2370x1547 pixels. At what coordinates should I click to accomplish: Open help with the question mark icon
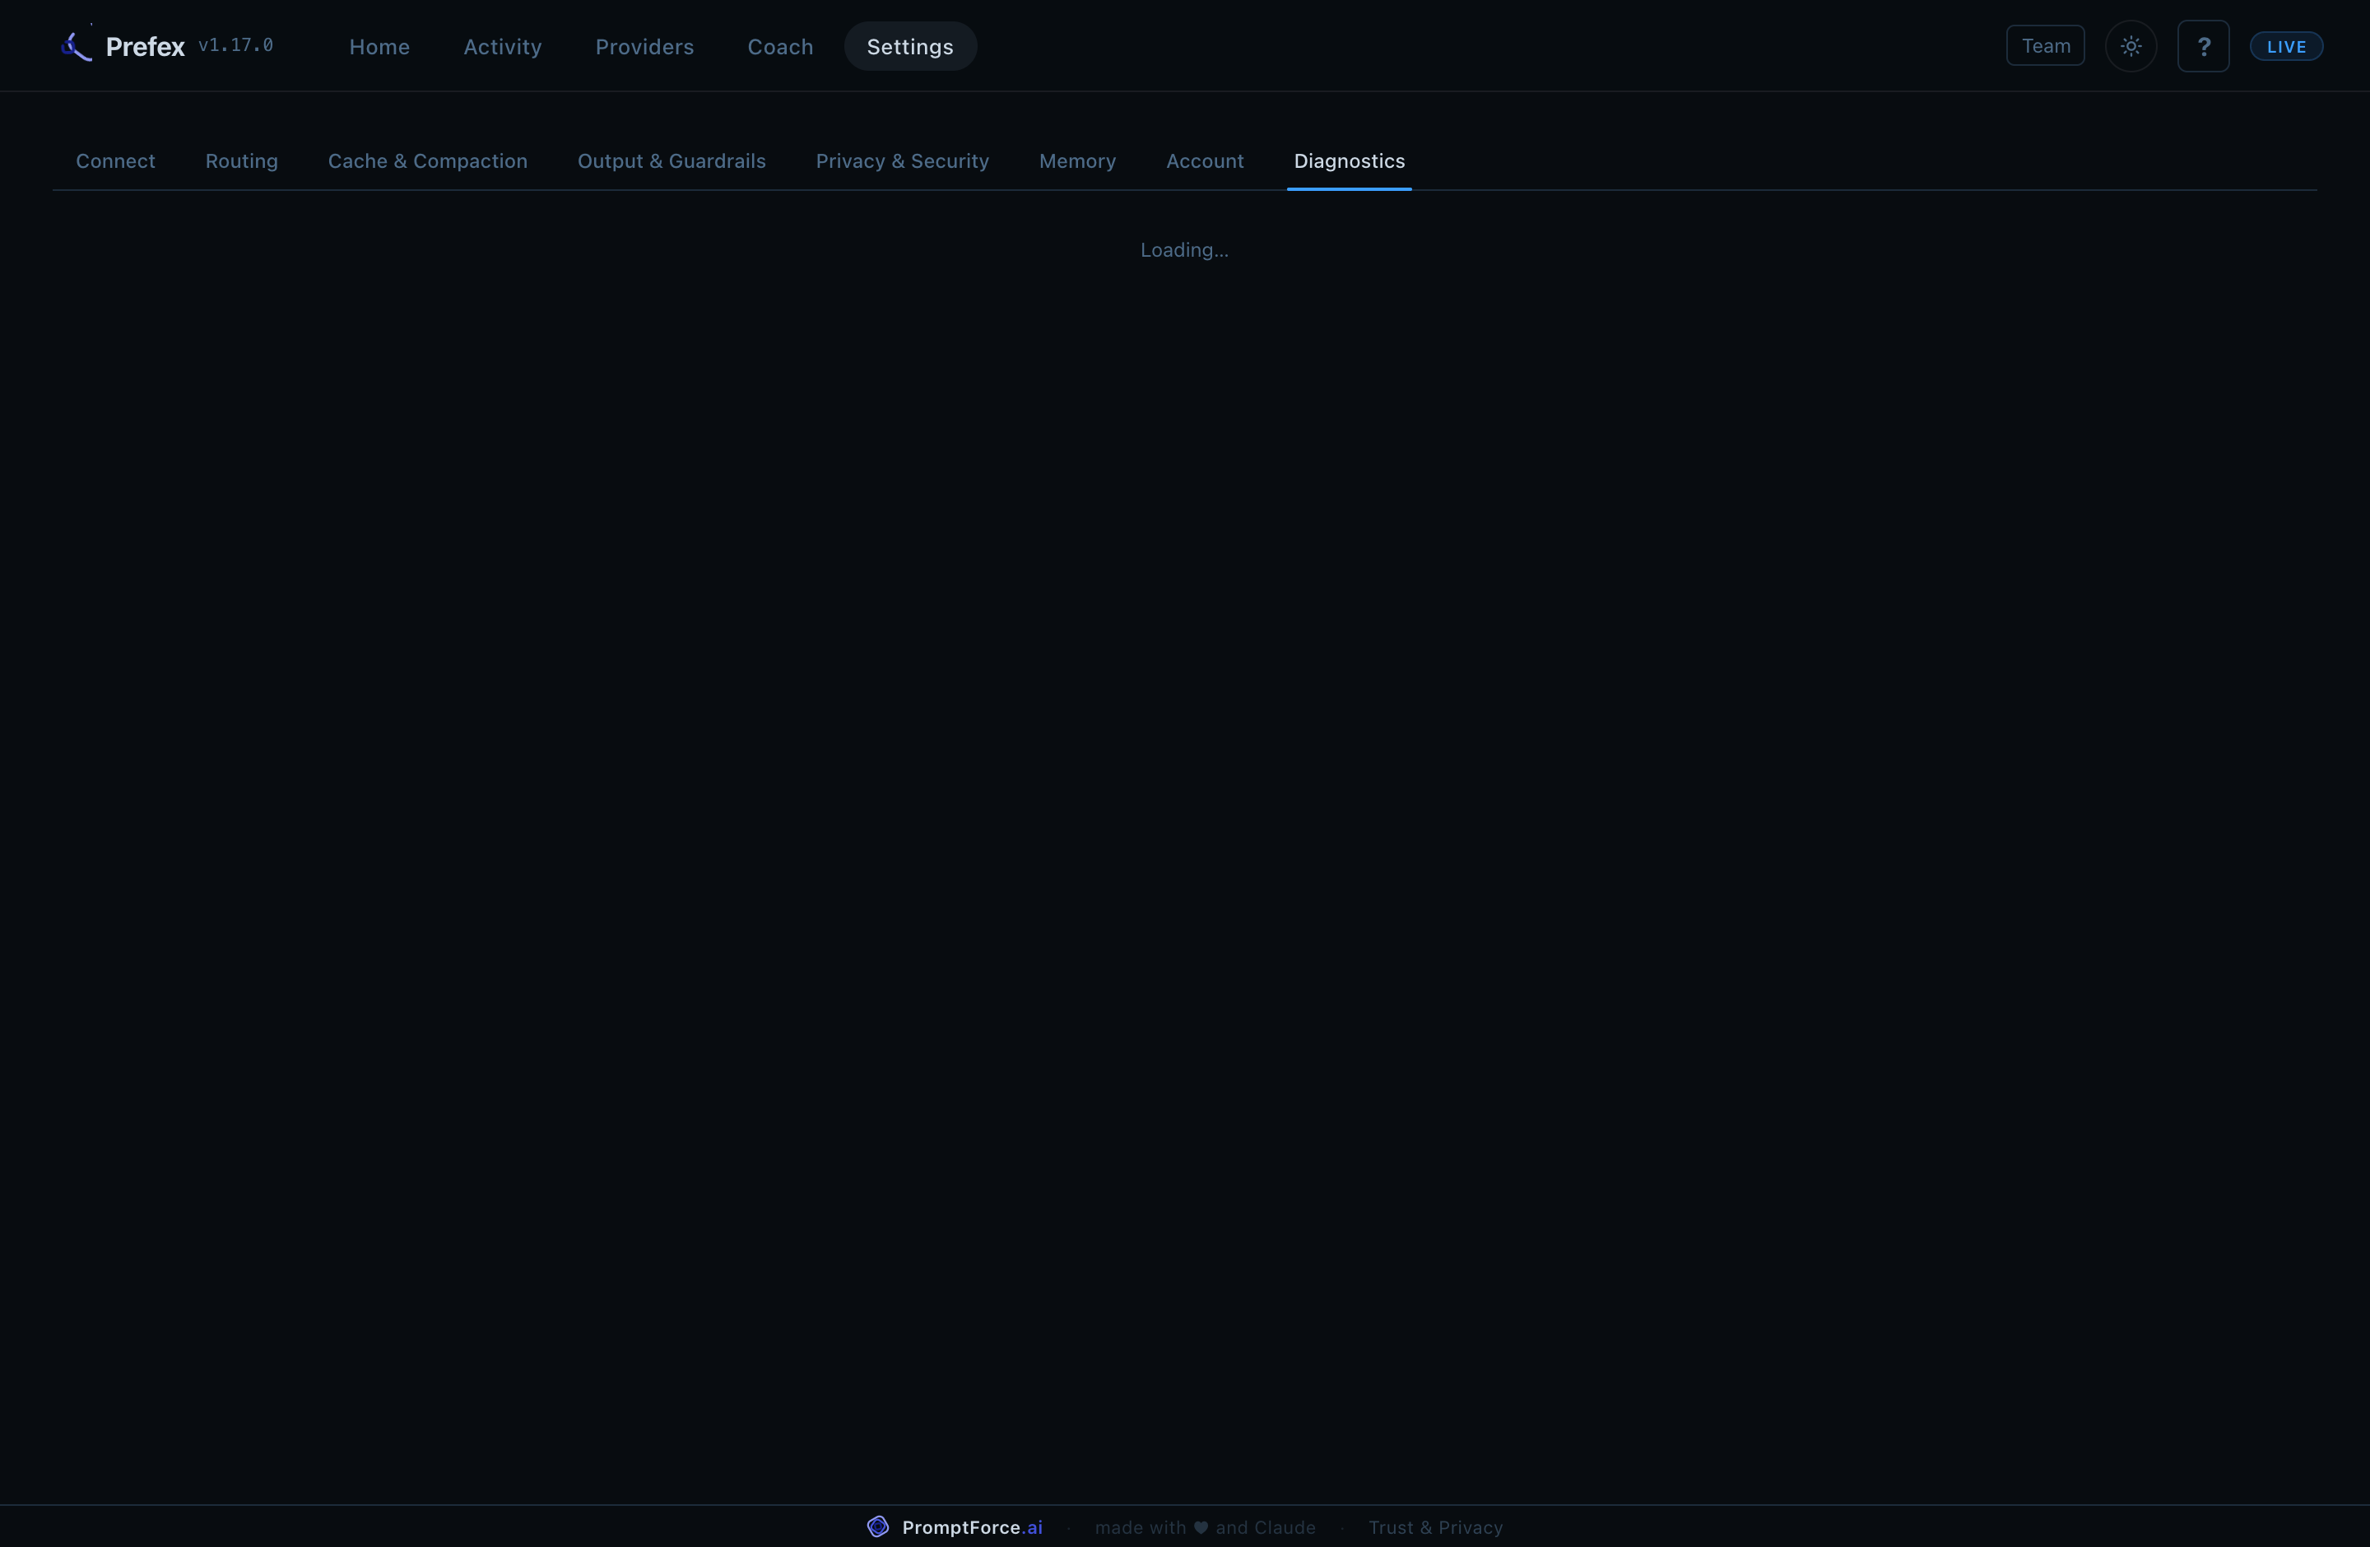pyautogui.click(x=2203, y=46)
